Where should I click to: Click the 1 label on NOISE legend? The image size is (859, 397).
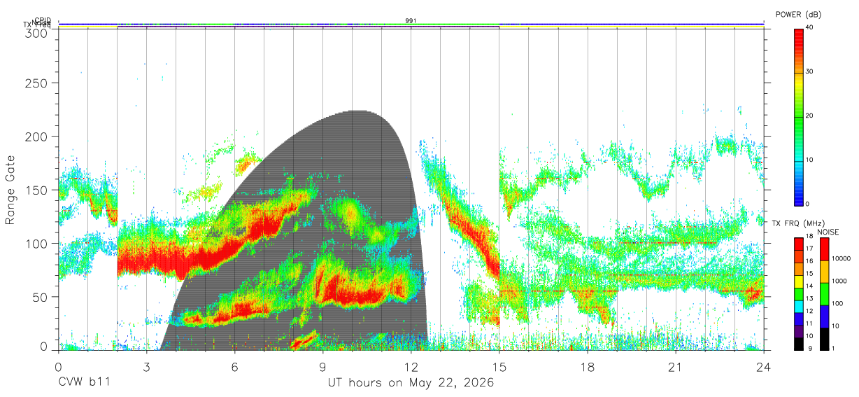[x=832, y=348]
